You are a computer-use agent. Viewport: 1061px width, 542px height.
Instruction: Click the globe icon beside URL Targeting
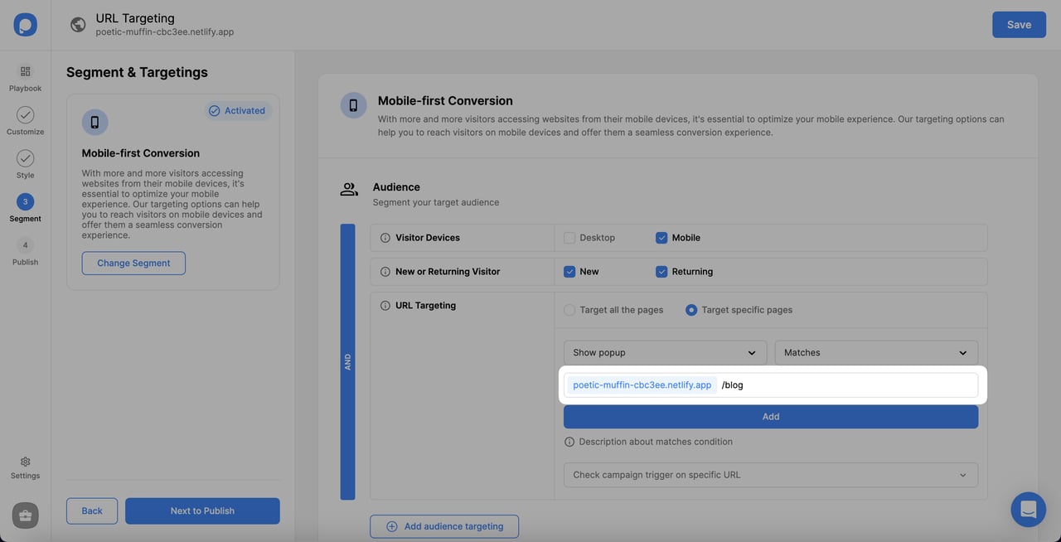point(78,24)
